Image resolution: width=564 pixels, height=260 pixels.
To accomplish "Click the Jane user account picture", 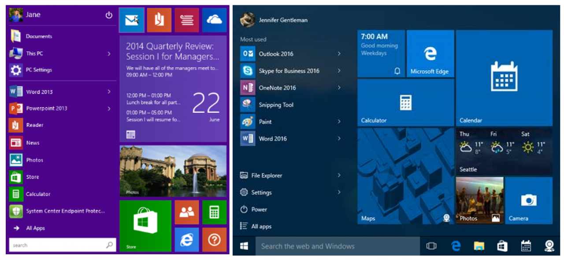I will tap(16, 15).
